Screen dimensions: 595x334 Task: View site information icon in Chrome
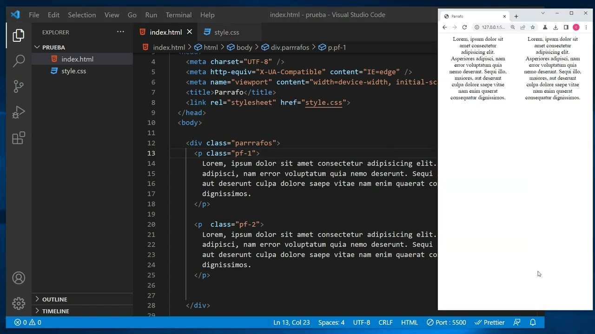point(476,27)
